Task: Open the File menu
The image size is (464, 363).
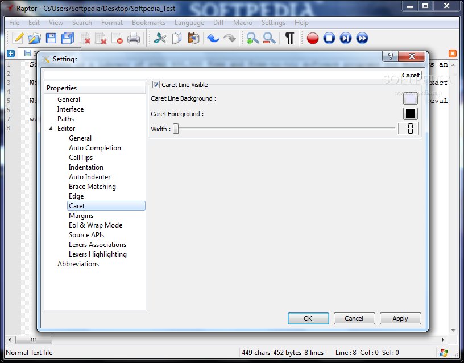Action: 14,23
